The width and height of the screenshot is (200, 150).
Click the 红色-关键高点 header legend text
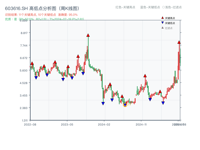click(125, 7)
